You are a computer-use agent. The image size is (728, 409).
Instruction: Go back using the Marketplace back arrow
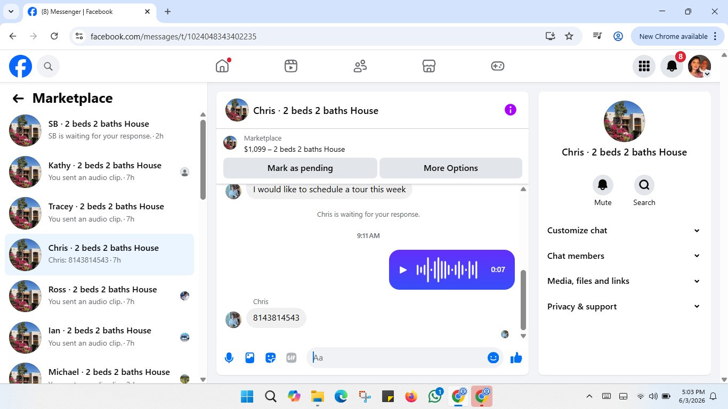pyautogui.click(x=18, y=98)
